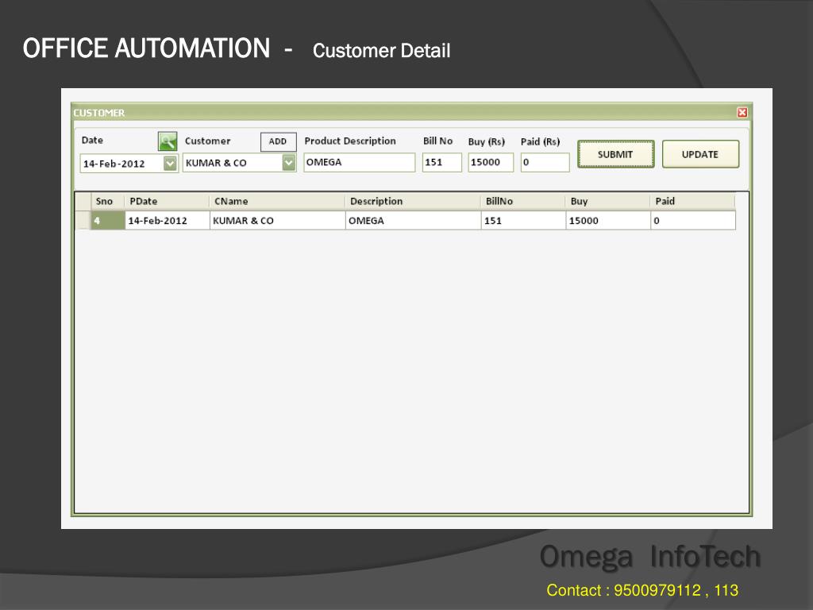Click the date text 14-Feb-2012 in picker

(x=114, y=164)
